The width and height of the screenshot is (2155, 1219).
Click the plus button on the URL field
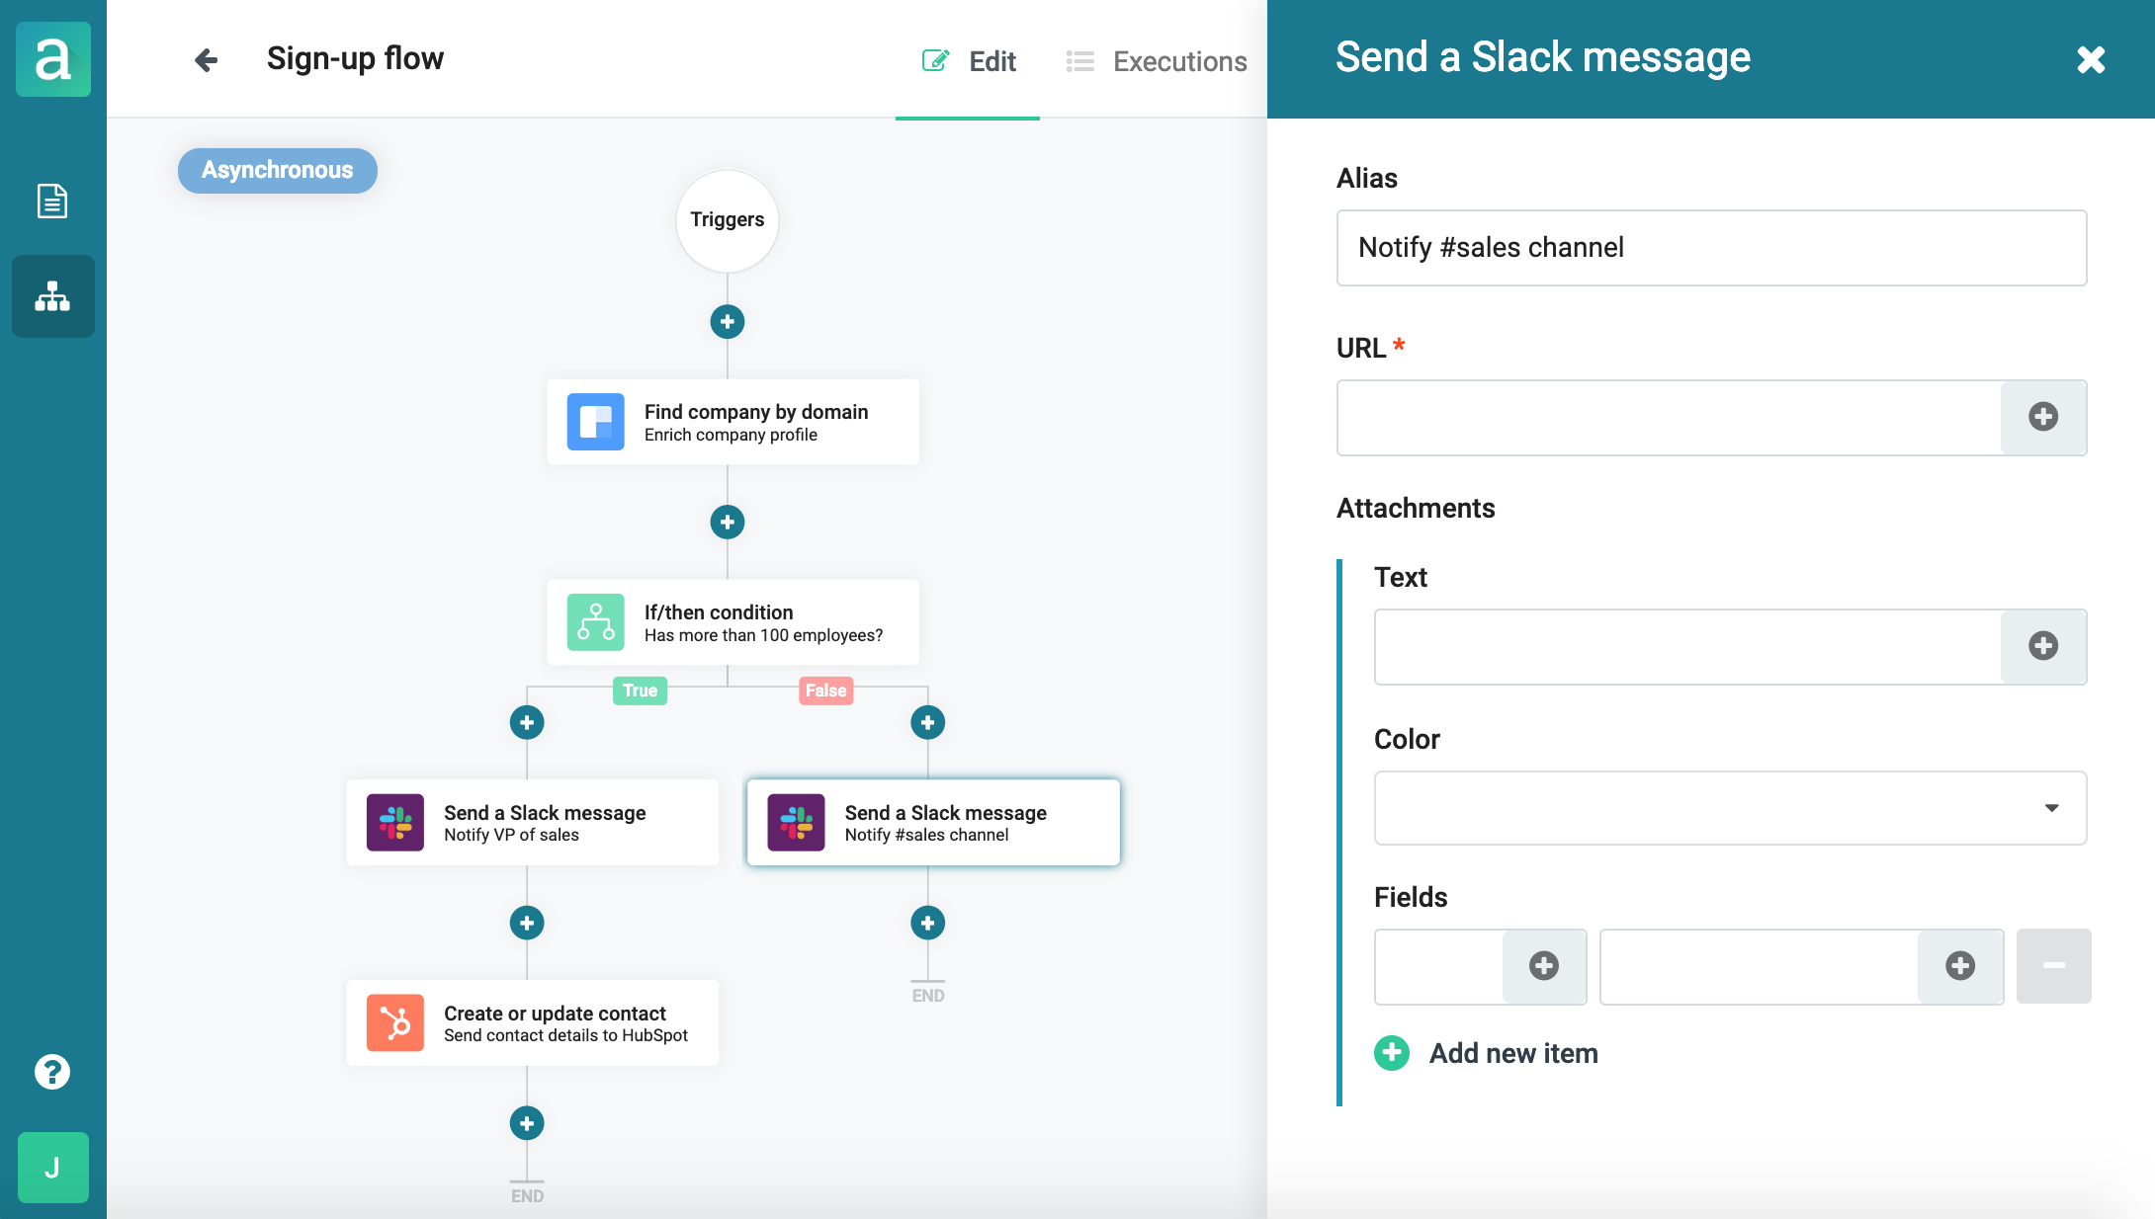[x=2043, y=418]
